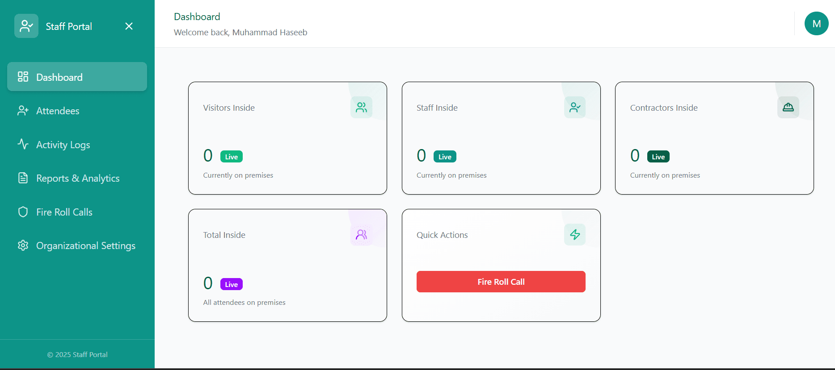This screenshot has width=835, height=370.
Task: Click the Total Inside purple person icon
Action: click(361, 234)
